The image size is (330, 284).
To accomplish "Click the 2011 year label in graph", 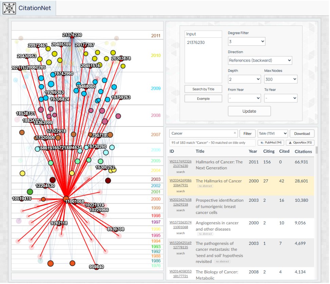I will coord(156,36).
